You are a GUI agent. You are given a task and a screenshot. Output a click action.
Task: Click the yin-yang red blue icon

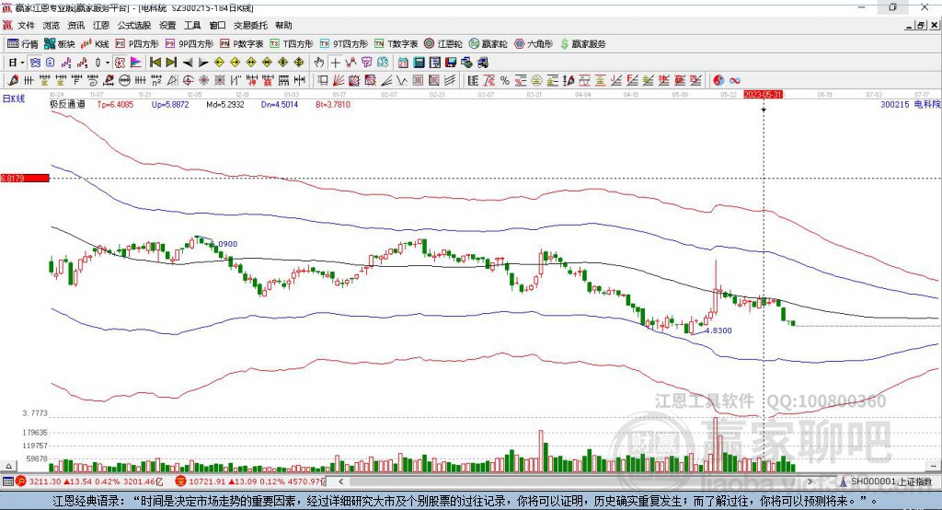(x=718, y=81)
